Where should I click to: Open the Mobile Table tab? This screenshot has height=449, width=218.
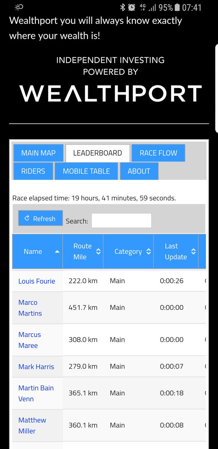tap(86, 171)
